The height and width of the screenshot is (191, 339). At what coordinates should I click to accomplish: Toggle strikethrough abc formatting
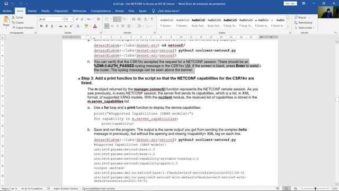coord(60,26)
